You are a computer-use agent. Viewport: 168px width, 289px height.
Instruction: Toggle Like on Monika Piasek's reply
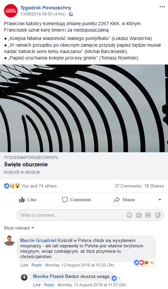pos(37,285)
